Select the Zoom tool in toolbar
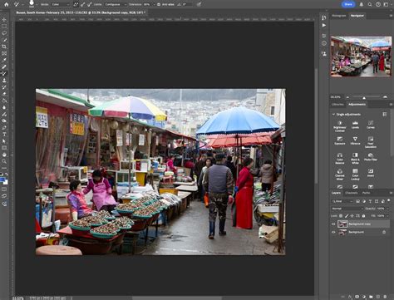Image resolution: width=394 pixels, height=300 pixels. [4, 161]
